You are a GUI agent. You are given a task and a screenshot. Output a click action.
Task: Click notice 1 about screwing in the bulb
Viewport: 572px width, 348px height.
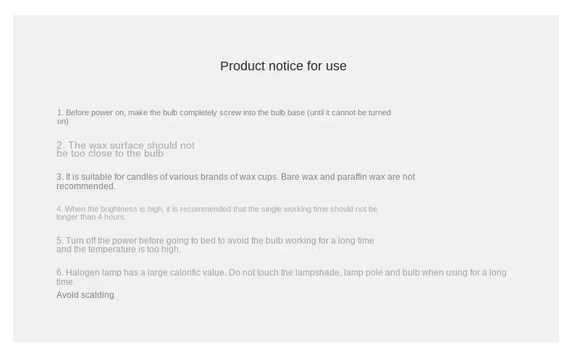point(224,112)
